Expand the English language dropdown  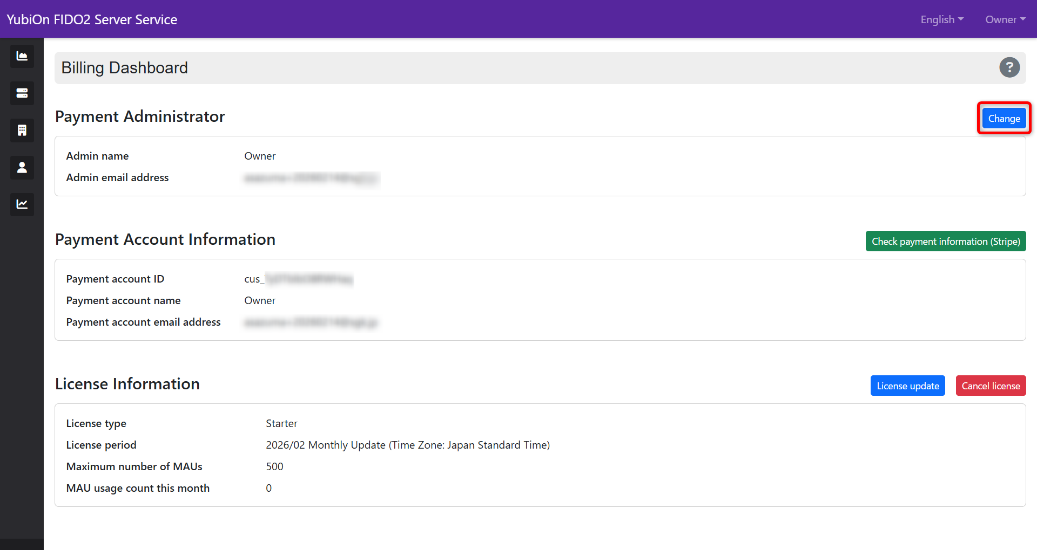[941, 19]
